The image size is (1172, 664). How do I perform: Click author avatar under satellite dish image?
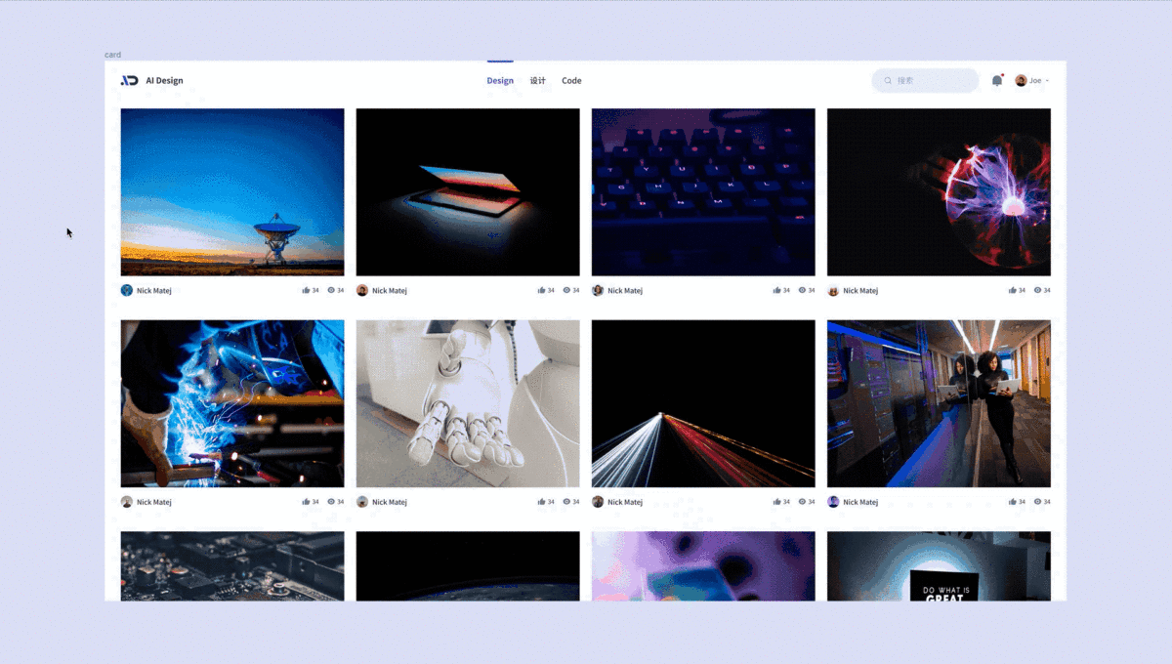127,290
